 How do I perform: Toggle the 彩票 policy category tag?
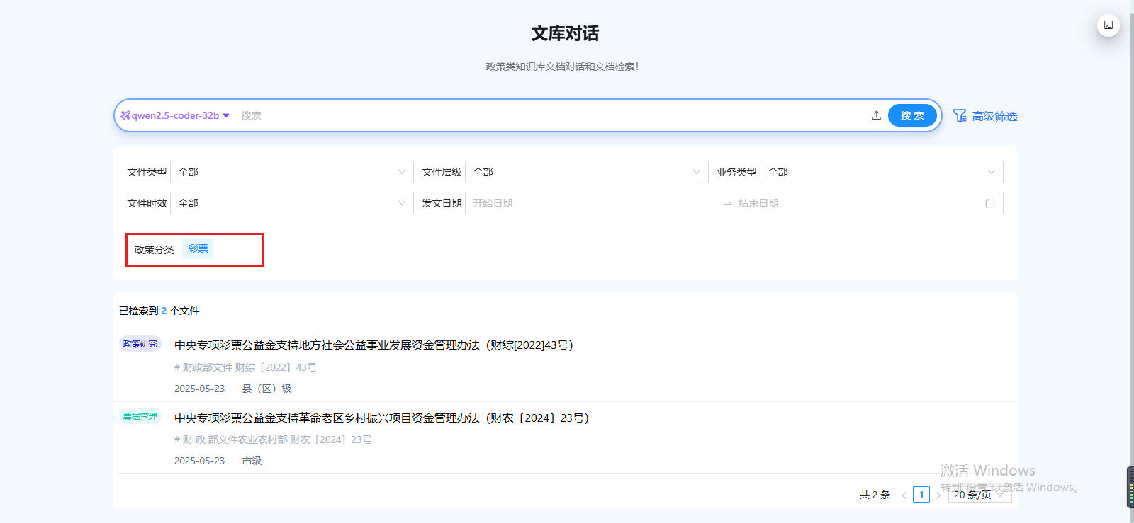[x=198, y=249]
